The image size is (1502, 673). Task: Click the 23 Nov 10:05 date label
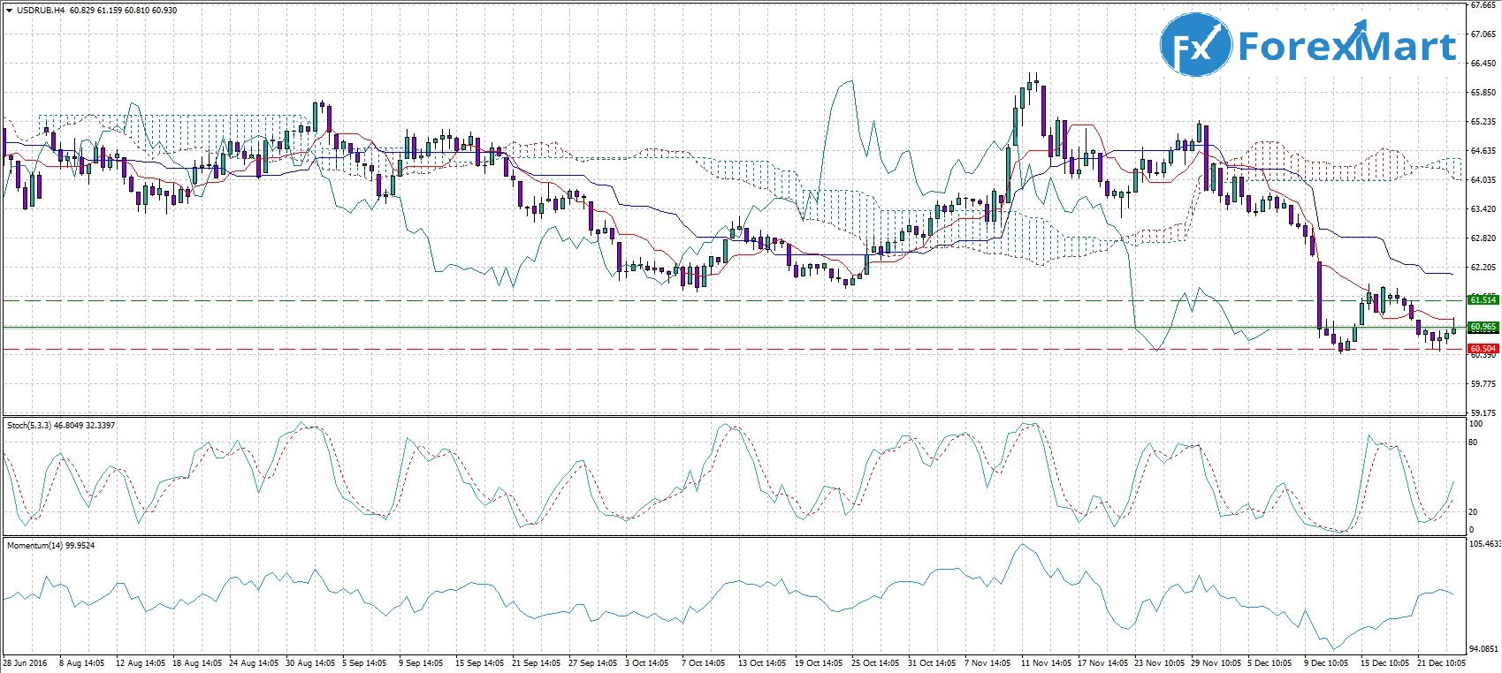point(1160,662)
